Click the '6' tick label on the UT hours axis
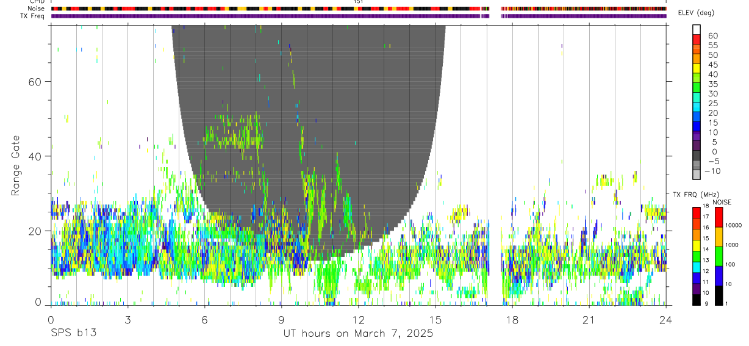The width and height of the screenshot is (749, 346). tap(204, 319)
